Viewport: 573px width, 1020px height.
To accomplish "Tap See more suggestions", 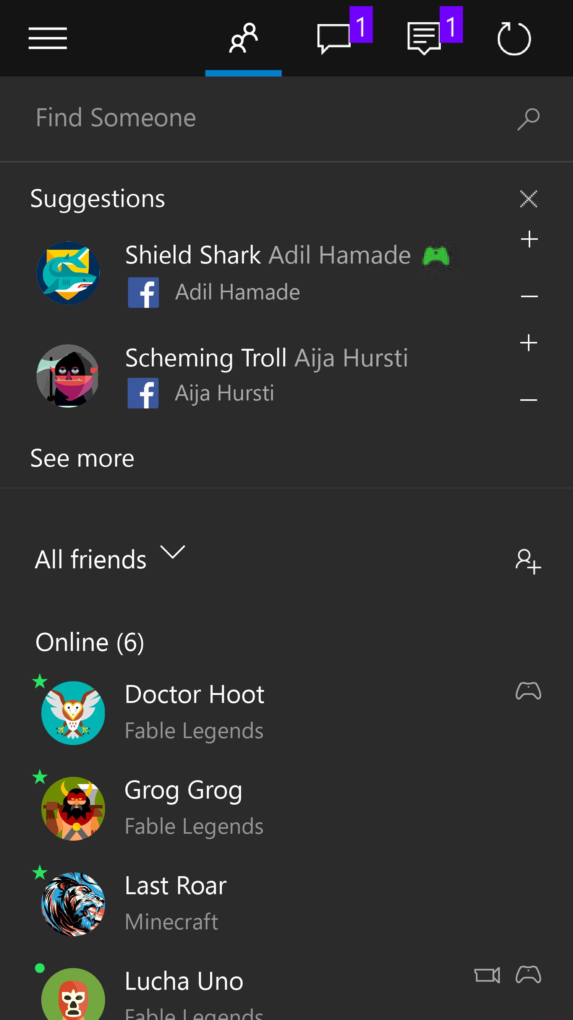I will pyautogui.click(x=82, y=459).
